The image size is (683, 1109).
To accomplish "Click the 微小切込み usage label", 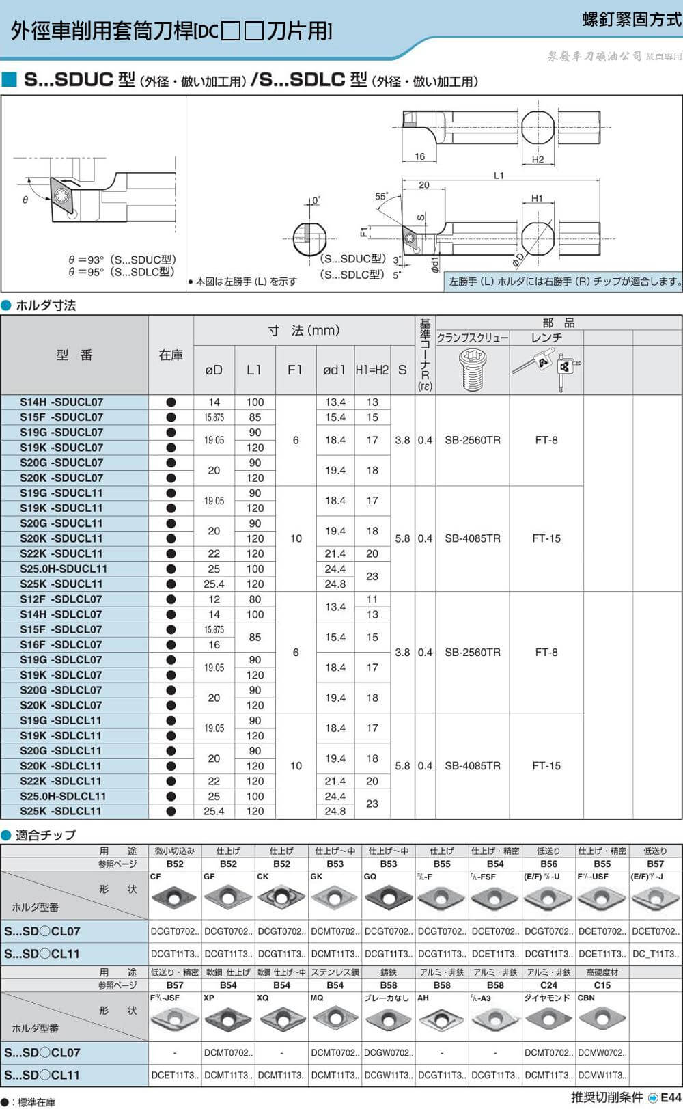I will pyautogui.click(x=175, y=851).
